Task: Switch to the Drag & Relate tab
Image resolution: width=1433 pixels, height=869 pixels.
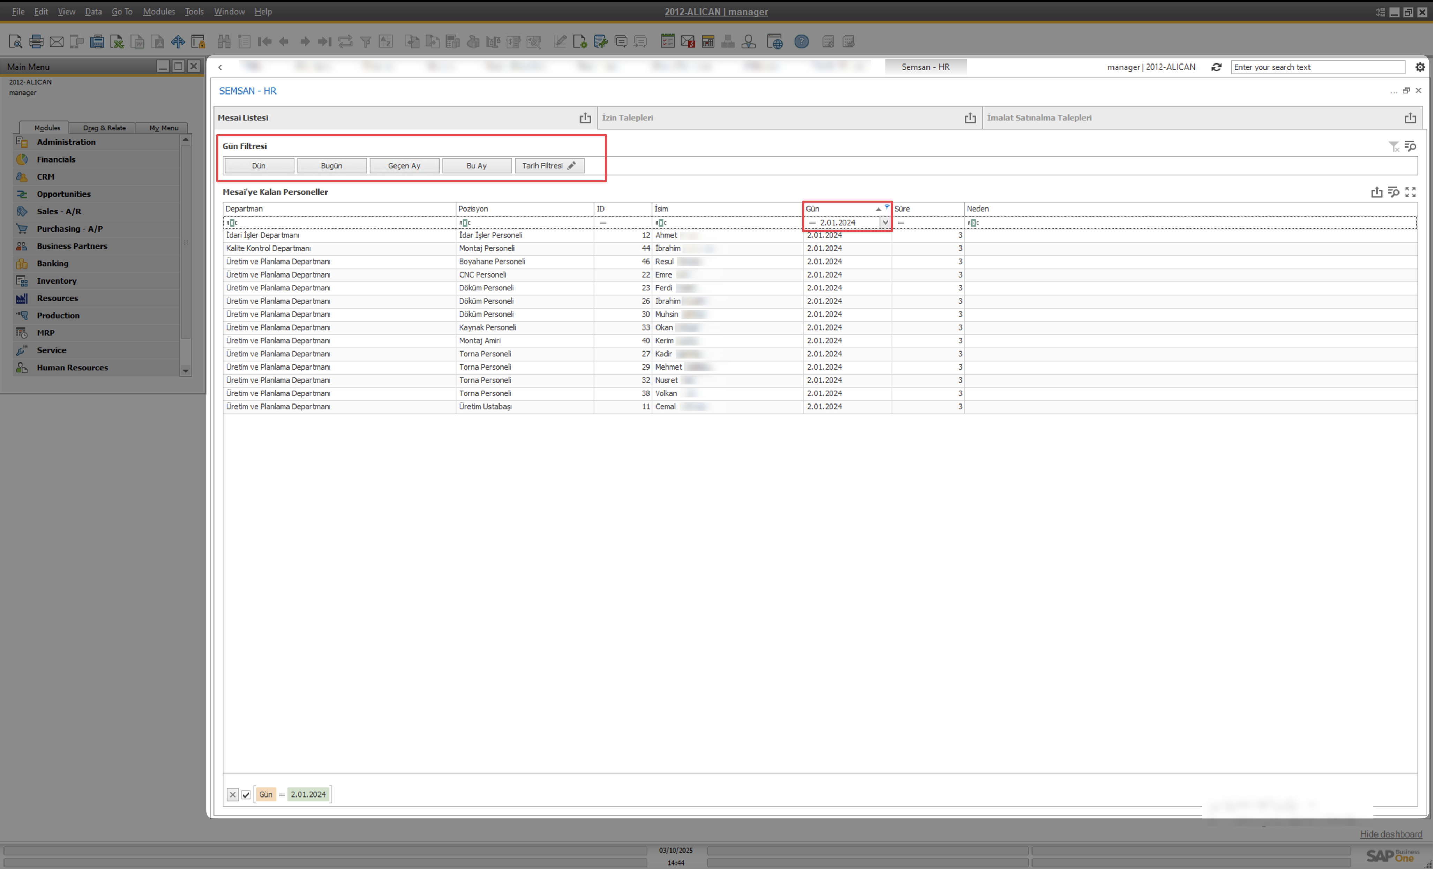Action: [x=104, y=128]
